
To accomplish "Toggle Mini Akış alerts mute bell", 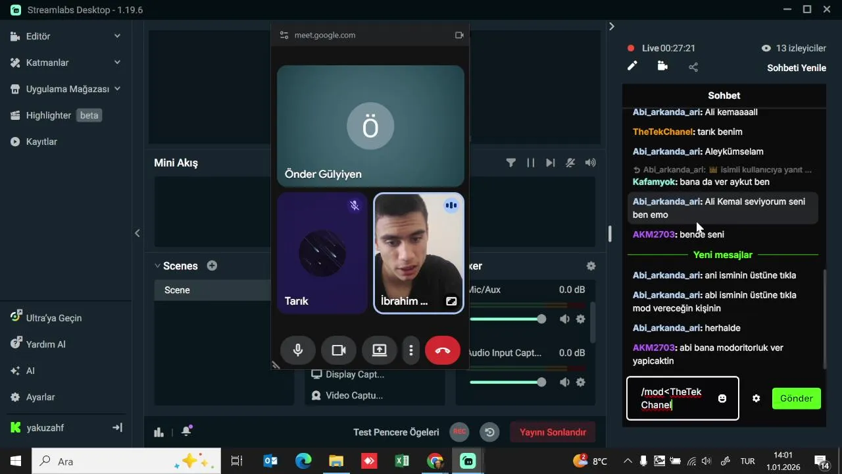I will [570, 163].
